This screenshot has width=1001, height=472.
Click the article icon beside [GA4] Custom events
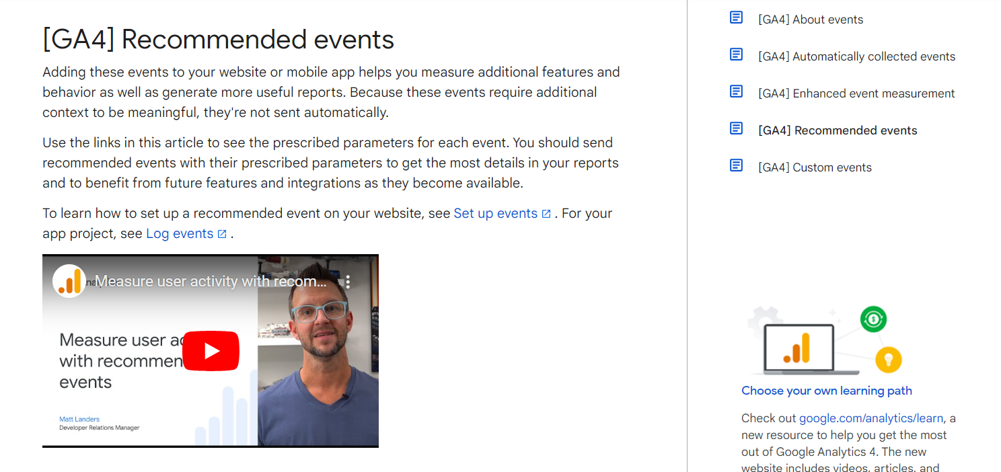pos(736,165)
